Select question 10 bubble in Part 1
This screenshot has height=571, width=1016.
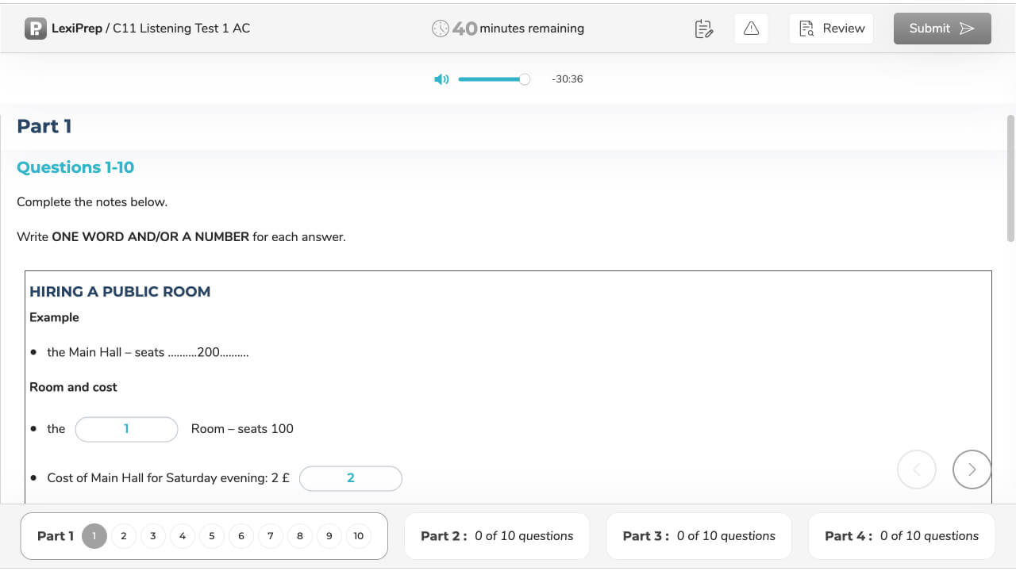point(358,535)
